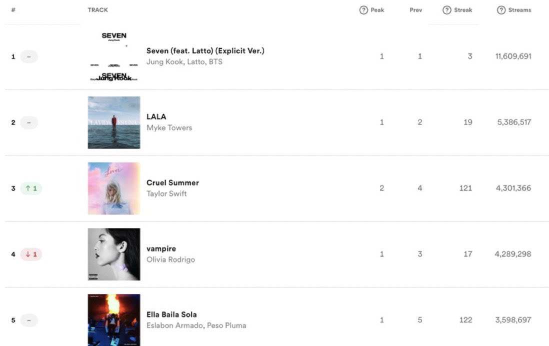Click the no-change badge beside Ella Baila Sola
The image size is (549, 346).
(29, 320)
